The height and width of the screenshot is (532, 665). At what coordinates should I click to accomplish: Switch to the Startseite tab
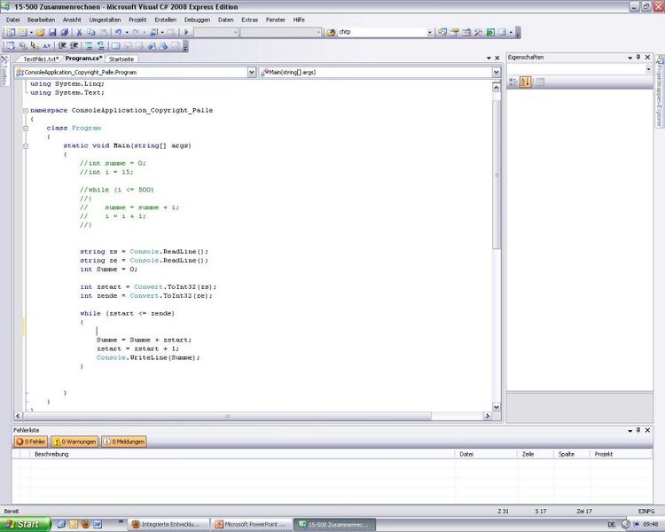(121, 59)
